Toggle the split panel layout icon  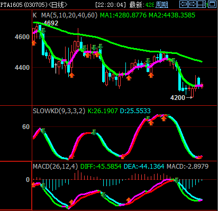[x=202, y=4]
